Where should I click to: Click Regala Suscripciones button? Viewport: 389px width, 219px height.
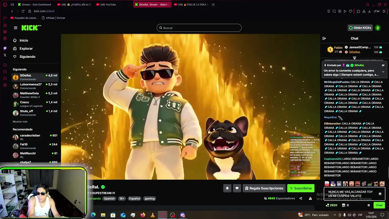pyautogui.click(x=264, y=188)
